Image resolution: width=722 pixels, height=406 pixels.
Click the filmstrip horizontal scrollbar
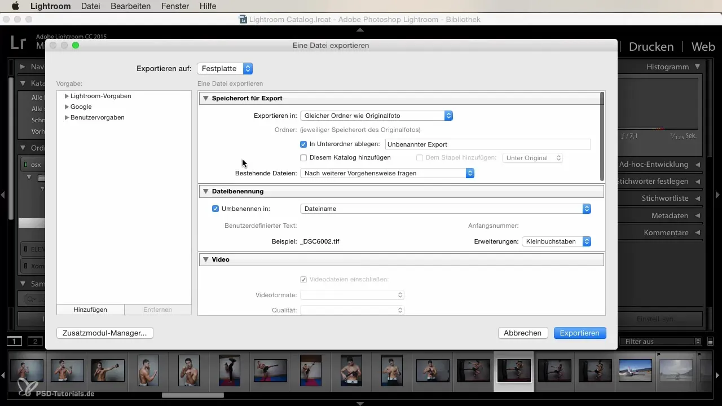(193, 395)
